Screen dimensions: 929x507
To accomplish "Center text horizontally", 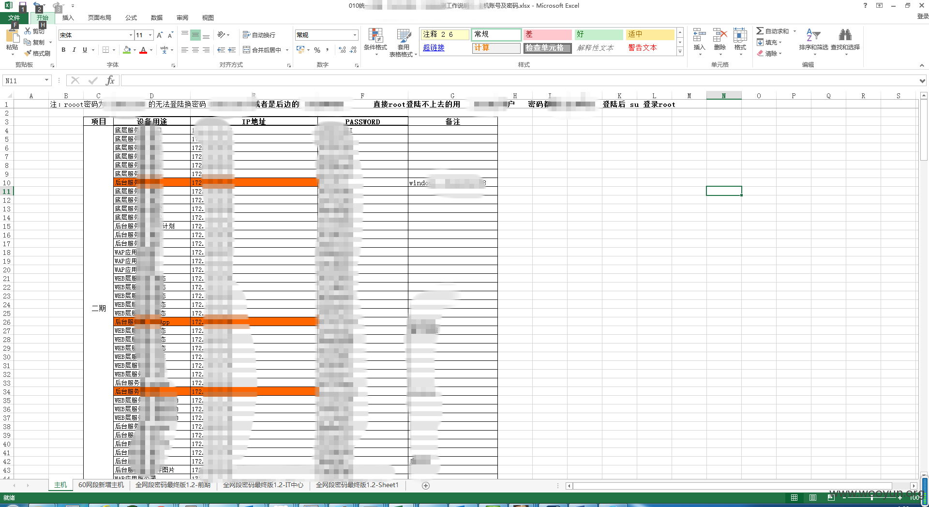I will click(195, 50).
